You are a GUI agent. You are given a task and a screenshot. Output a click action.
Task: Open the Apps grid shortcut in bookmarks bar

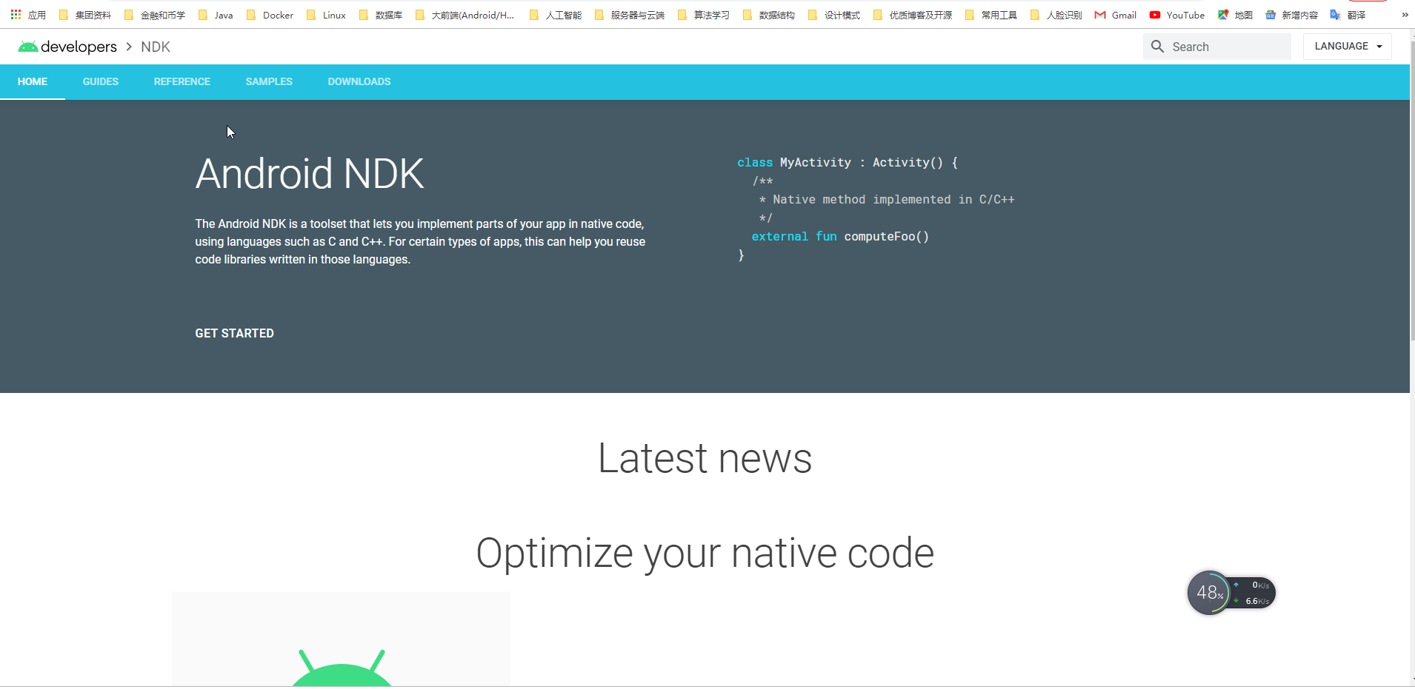coord(28,15)
